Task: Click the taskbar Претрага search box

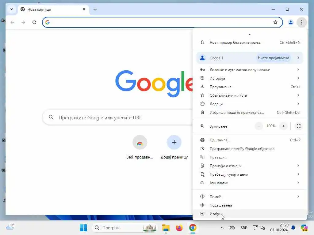Action: pos(125,228)
